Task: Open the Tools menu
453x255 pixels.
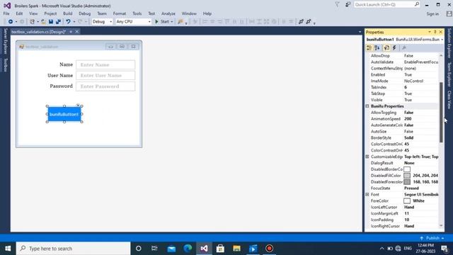Action: pyautogui.click(x=137, y=13)
